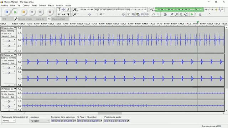
Task: Click the horizontal scrollbar thumb
Action: click(x=110, y=113)
